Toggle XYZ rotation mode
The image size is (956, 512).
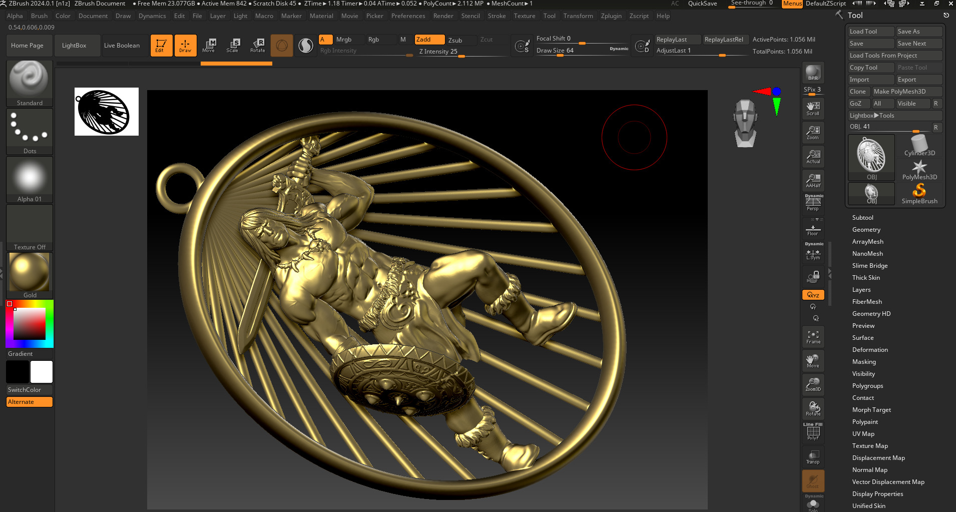click(x=813, y=295)
